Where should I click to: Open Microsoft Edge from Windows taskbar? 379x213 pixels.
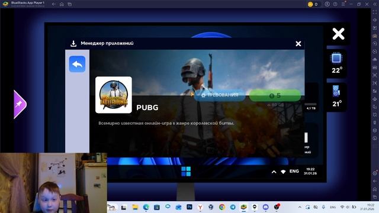pos(146,207)
